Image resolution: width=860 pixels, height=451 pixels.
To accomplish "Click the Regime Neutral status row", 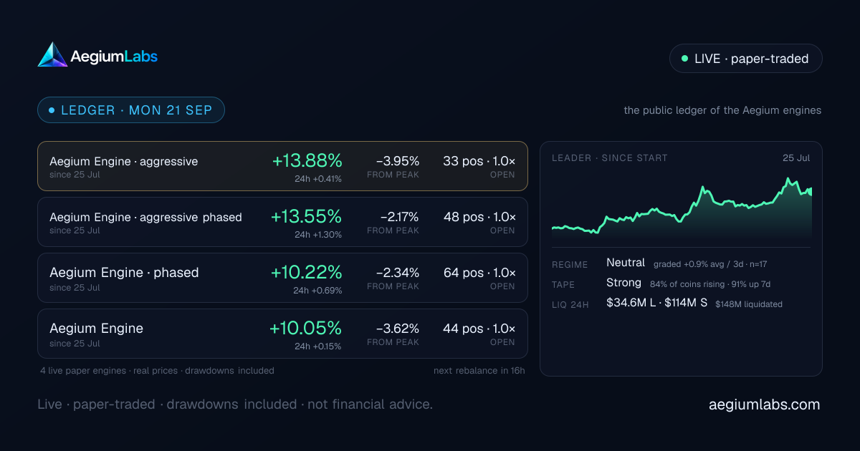I will (x=659, y=263).
